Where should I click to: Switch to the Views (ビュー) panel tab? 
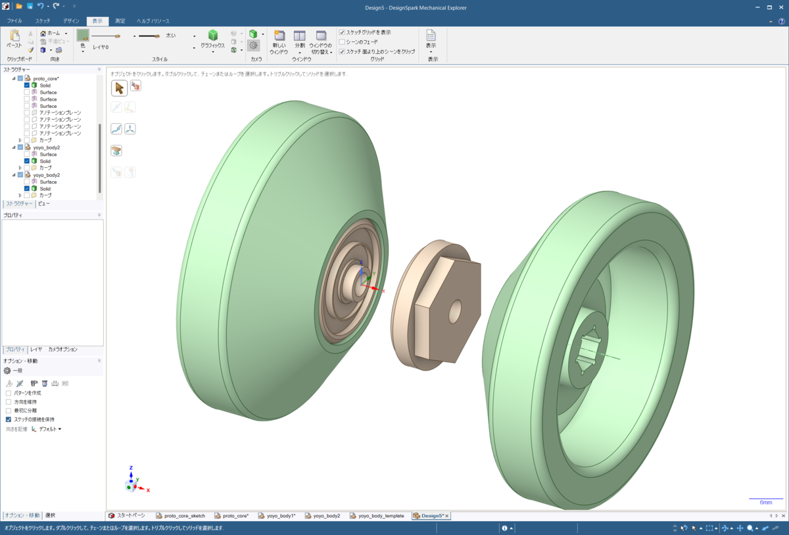[43, 204]
